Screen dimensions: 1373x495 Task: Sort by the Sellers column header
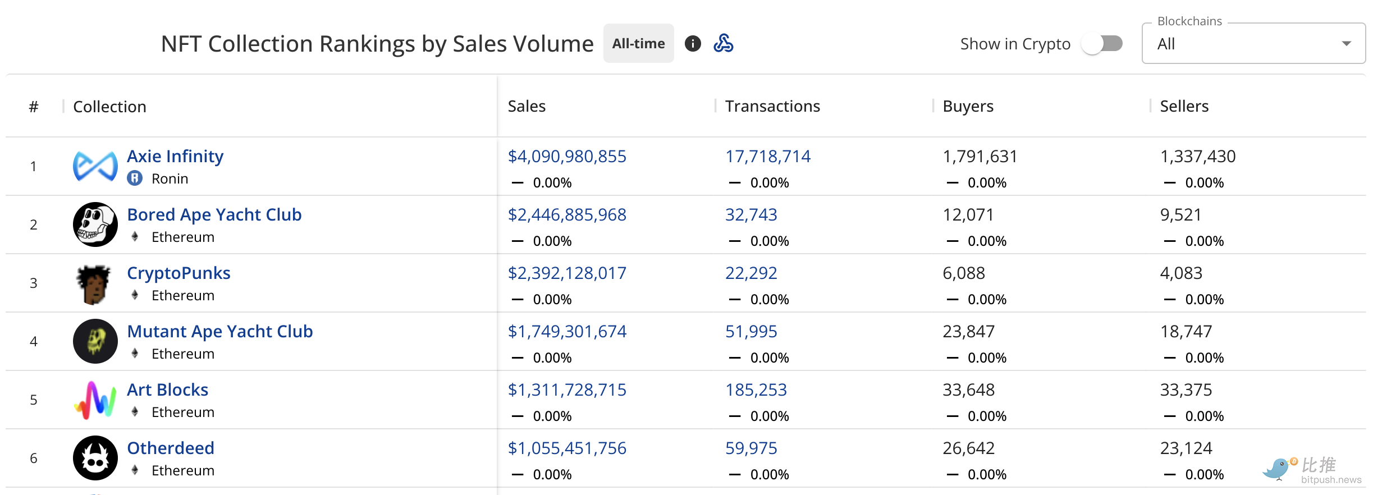1184,106
